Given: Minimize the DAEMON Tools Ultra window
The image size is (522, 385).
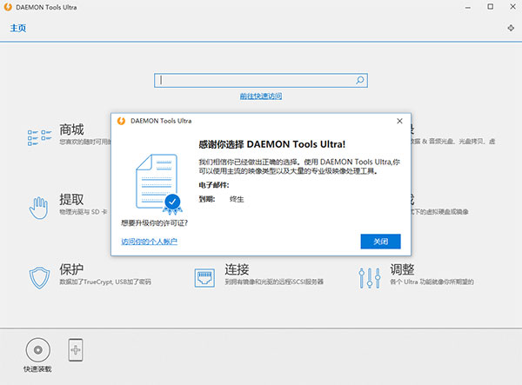Looking at the screenshot, I should click(468, 7).
